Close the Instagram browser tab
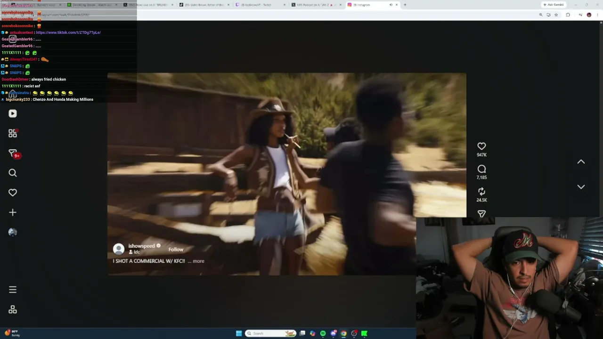 click(397, 5)
